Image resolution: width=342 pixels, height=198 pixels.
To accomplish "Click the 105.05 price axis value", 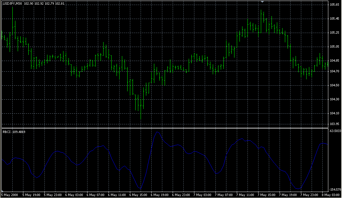I will (334, 47).
